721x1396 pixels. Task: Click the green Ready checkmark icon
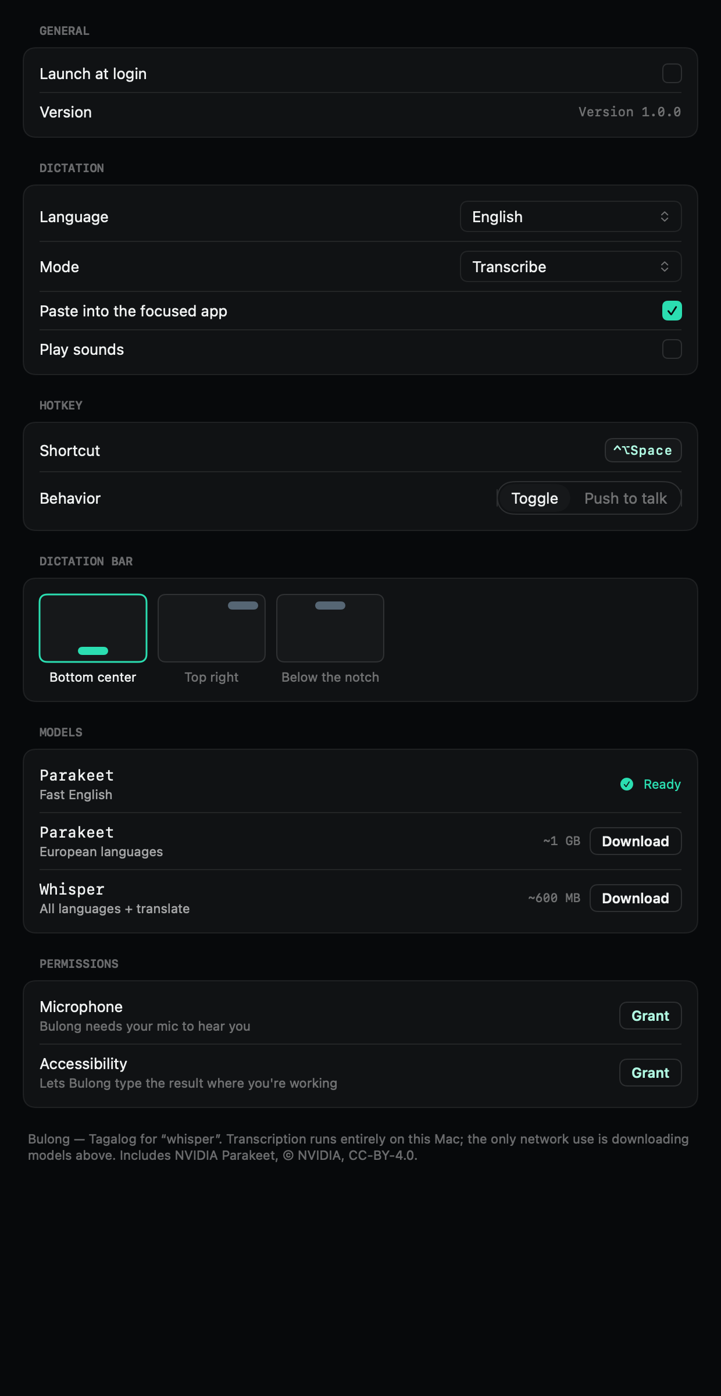pos(627,784)
